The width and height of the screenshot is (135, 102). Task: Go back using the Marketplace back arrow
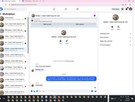1,14
